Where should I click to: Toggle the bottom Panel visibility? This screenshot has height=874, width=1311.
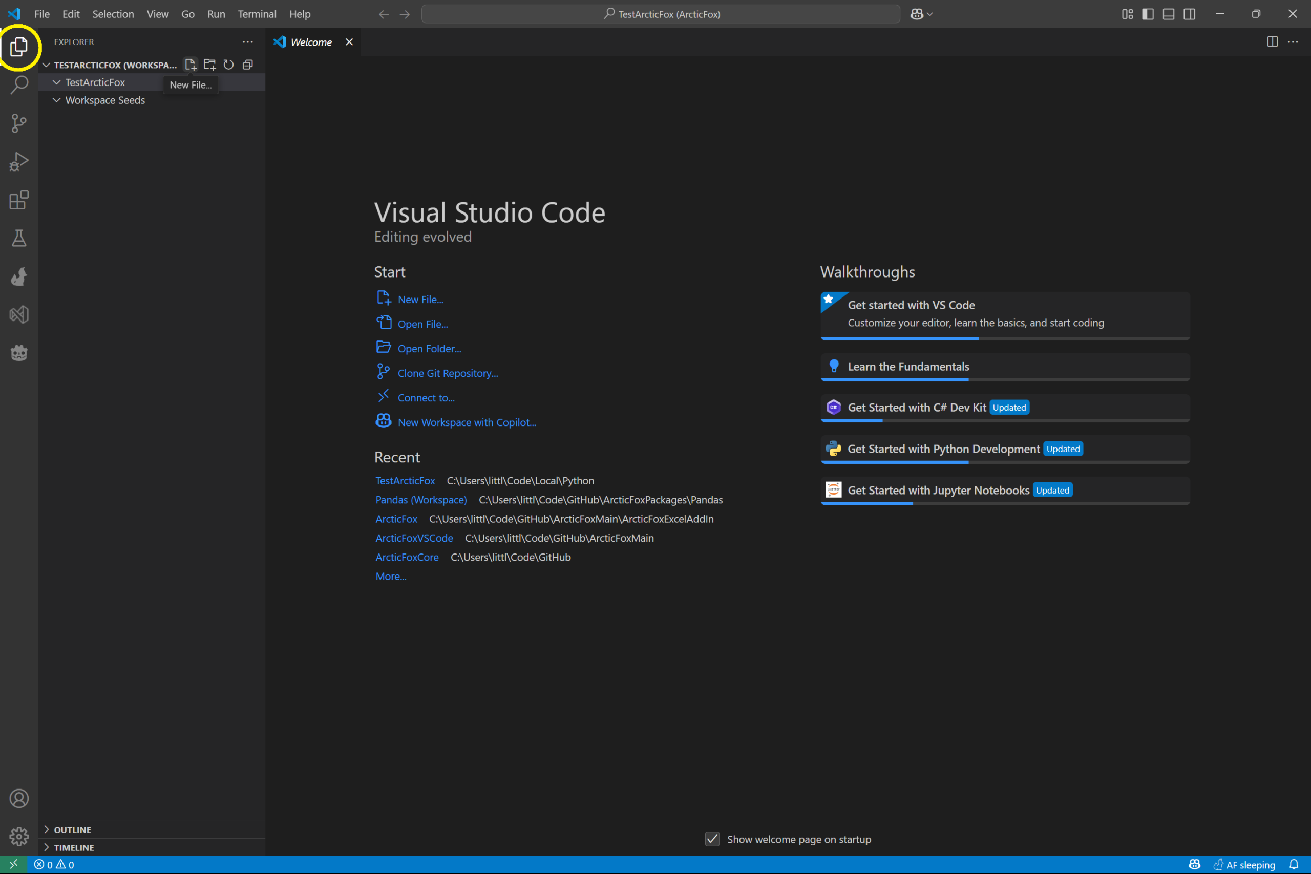click(1169, 14)
